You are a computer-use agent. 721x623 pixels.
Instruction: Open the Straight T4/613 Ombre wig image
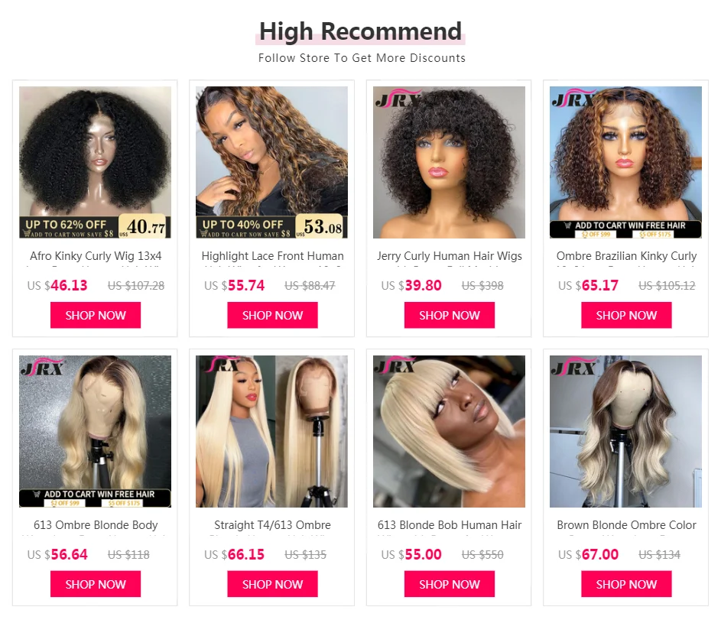pyautogui.click(x=271, y=431)
